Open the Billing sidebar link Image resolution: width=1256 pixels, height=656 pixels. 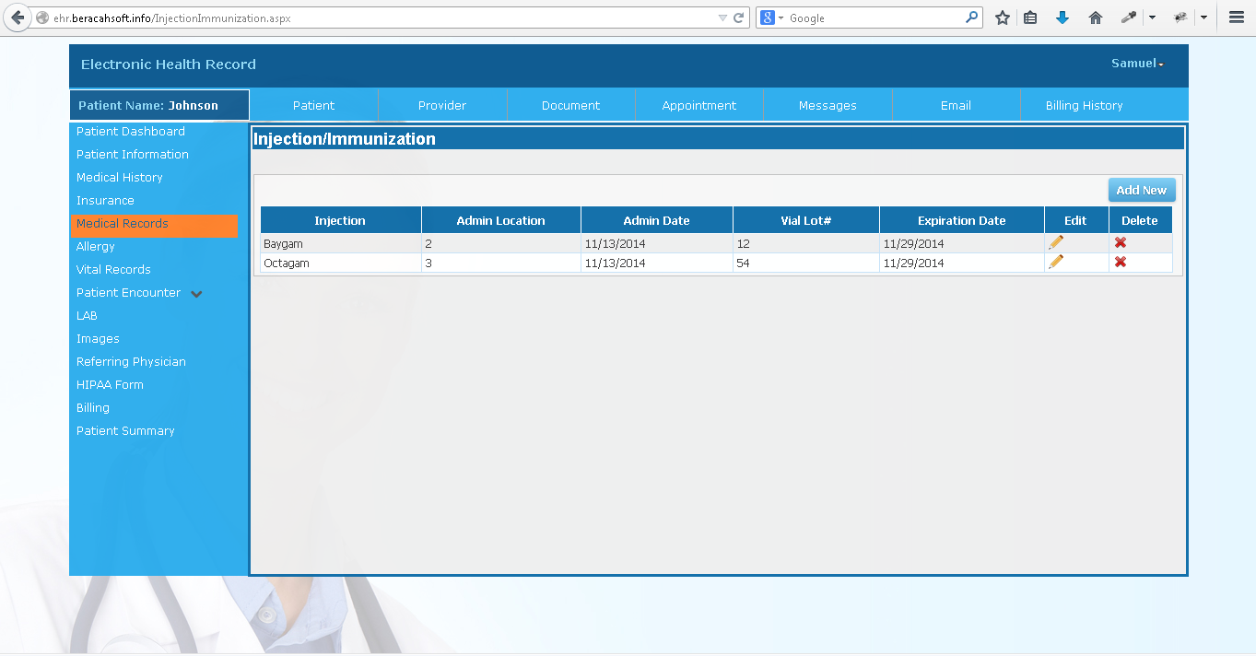tap(93, 408)
